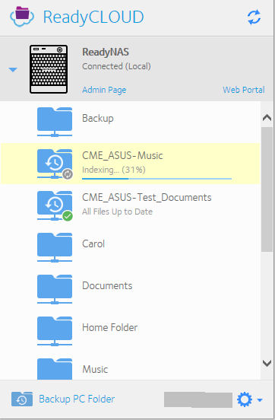Expand the settings dropdown arrow
The height and width of the screenshot is (420, 275).
click(260, 400)
